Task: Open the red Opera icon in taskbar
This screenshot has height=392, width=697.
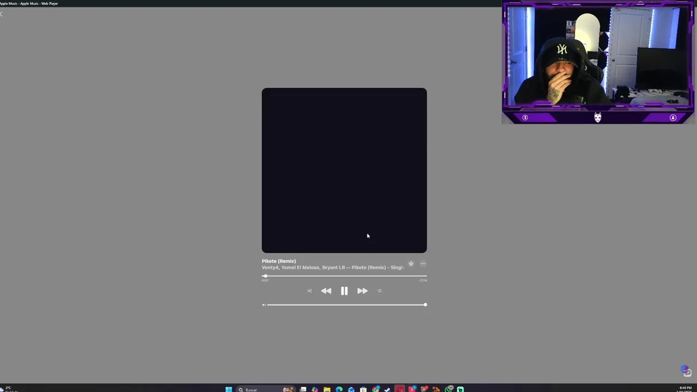Action: (400, 389)
